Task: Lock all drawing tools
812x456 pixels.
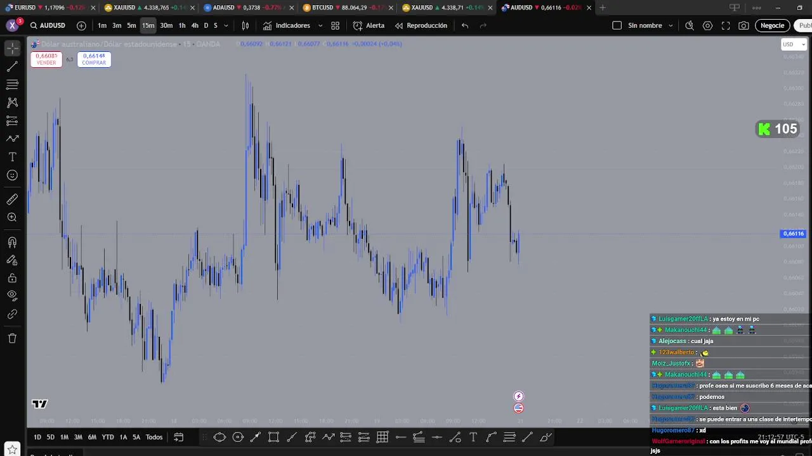Action: point(12,278)
